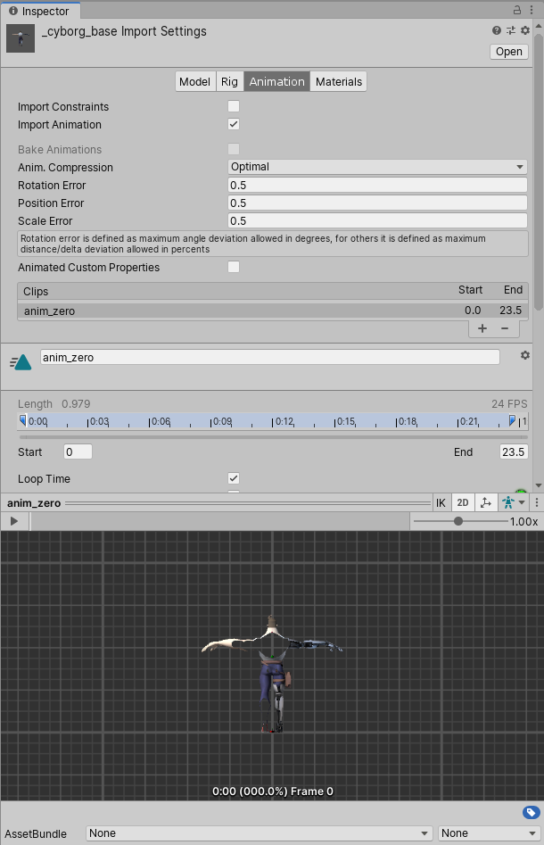
Task: Enable Import Constraints checkbox
Action: point(234,107)
